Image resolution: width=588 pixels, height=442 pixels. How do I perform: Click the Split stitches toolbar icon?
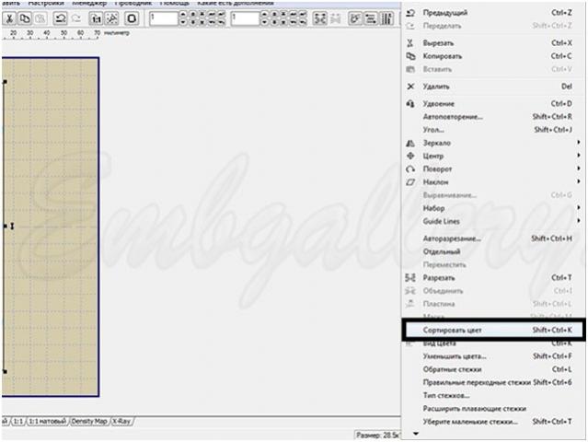tap(319, 18)
